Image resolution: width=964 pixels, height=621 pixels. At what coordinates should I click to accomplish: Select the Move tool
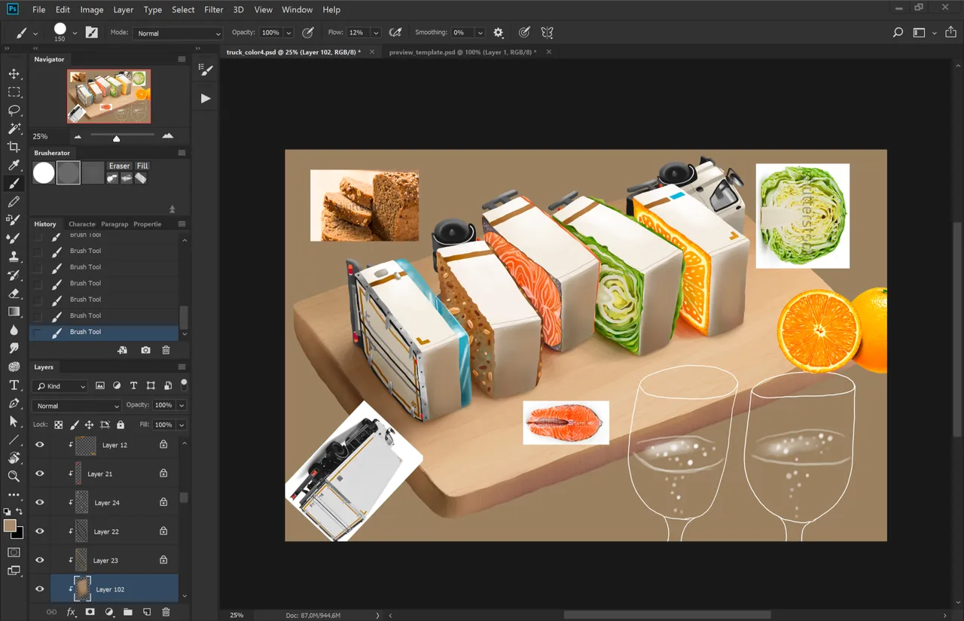point(14,74)
